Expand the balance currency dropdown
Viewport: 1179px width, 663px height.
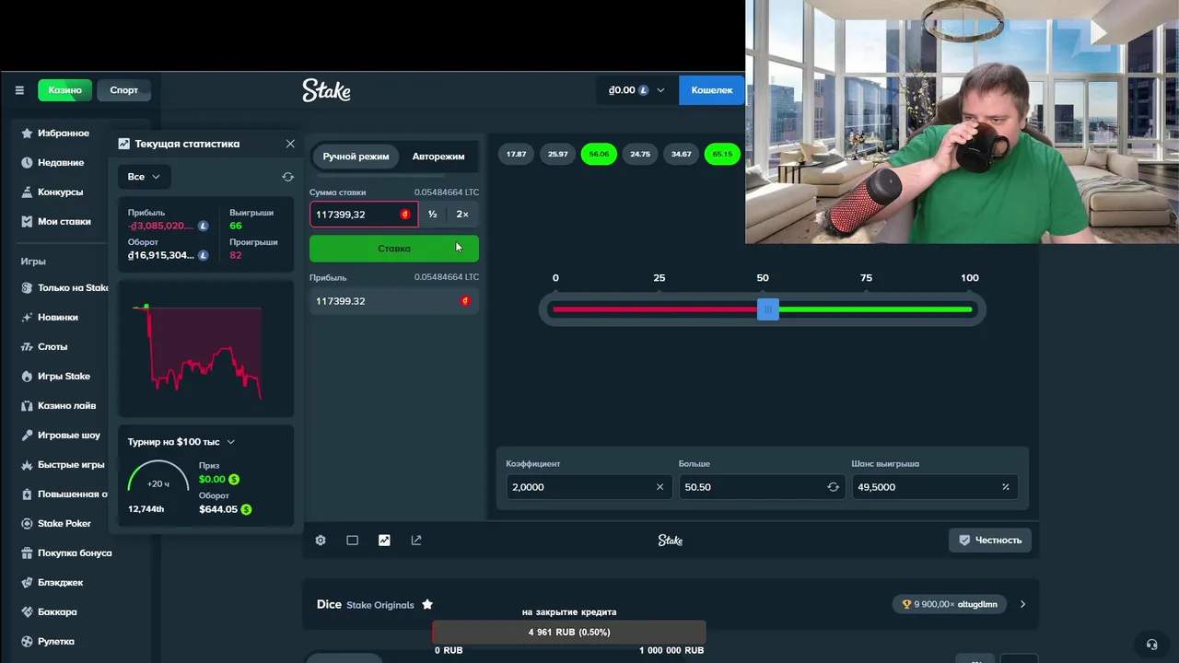pyautogui.click(x=660, y=90)
